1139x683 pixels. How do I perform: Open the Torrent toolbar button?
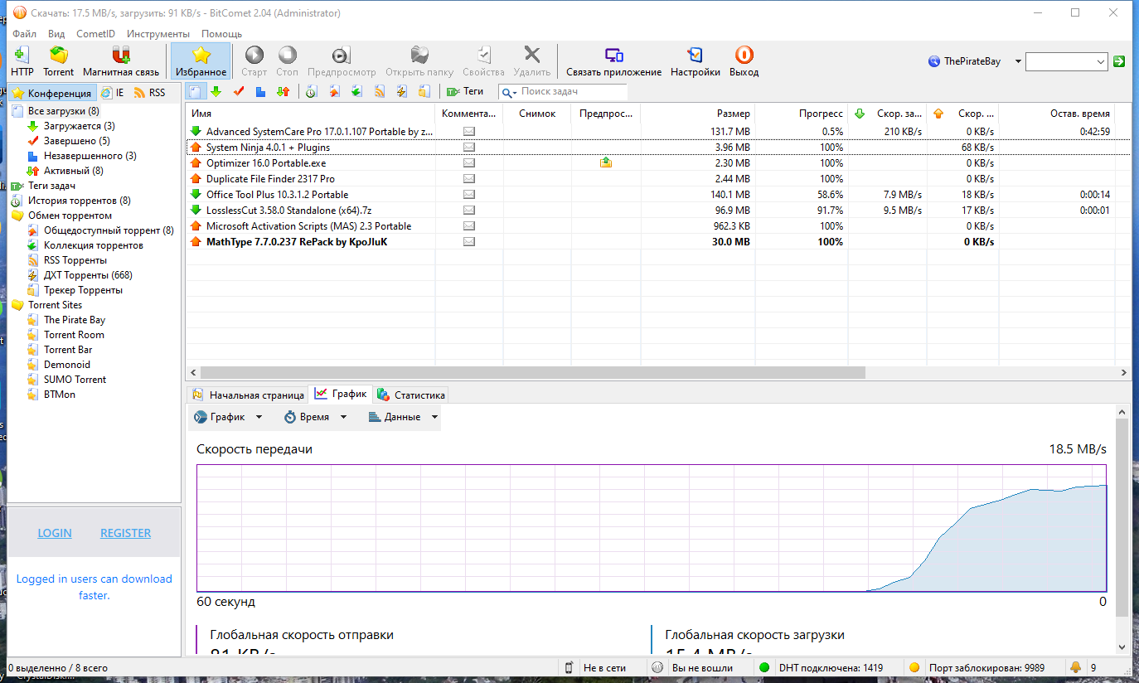click(58, 61)
